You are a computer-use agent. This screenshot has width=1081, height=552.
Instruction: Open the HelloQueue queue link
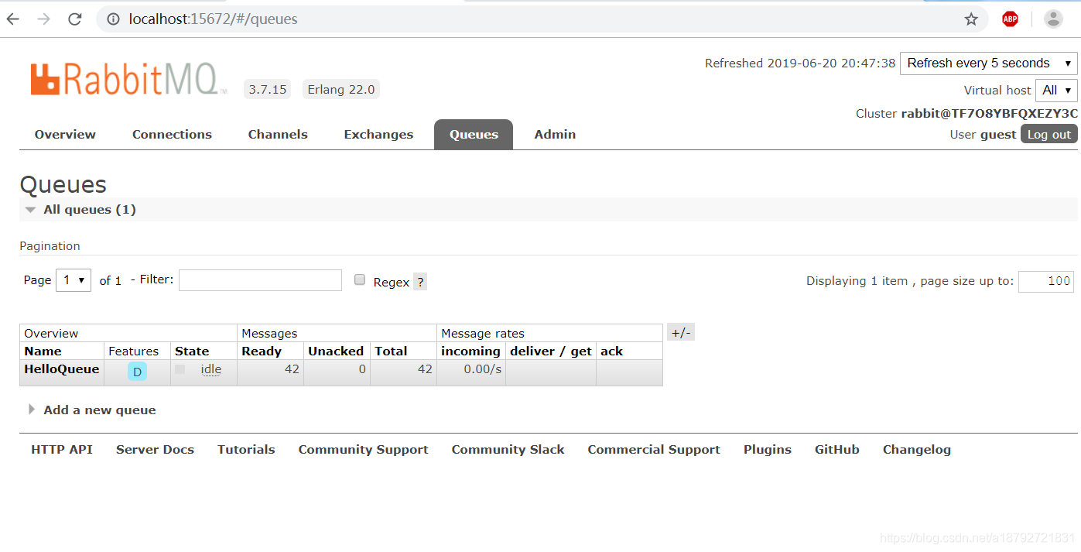[62, 369]
